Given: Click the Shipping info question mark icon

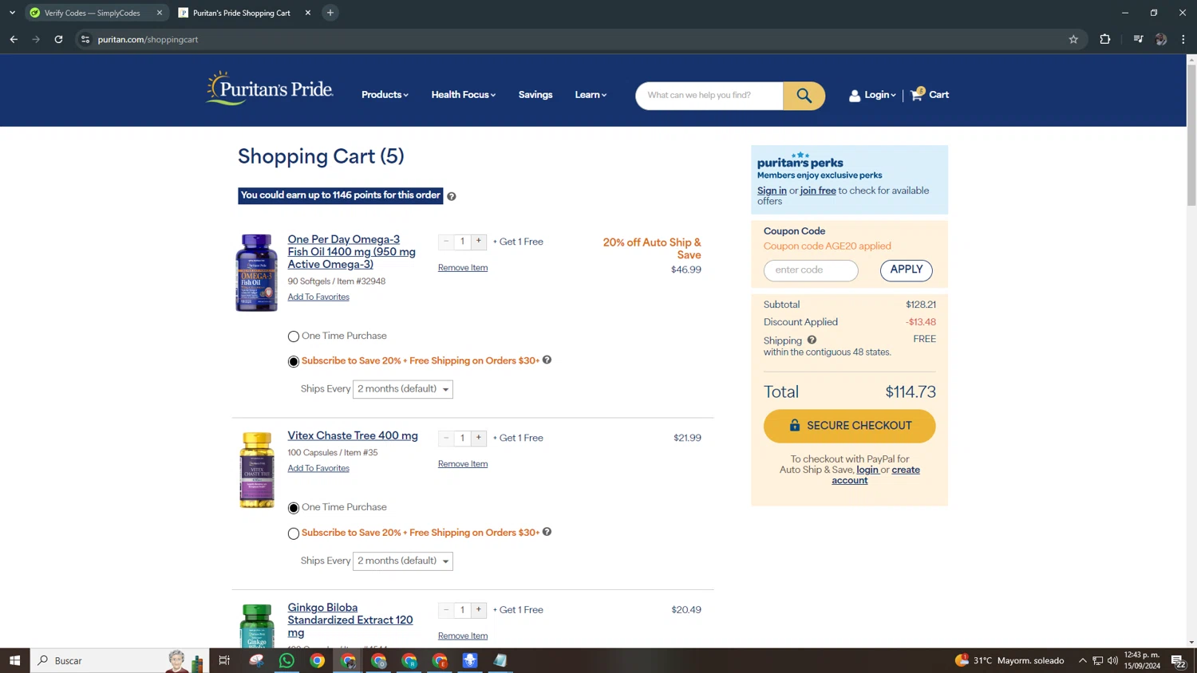Looking at the screenshot, I should pos(812,340).
